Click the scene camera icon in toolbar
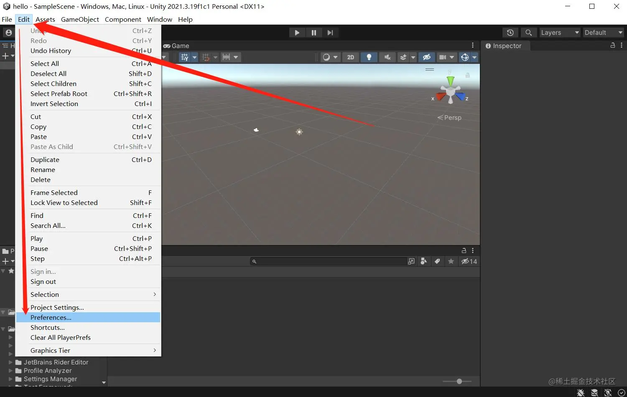This screenshot has height=397, width=627. pyautogui.click(x=443, y=57)
